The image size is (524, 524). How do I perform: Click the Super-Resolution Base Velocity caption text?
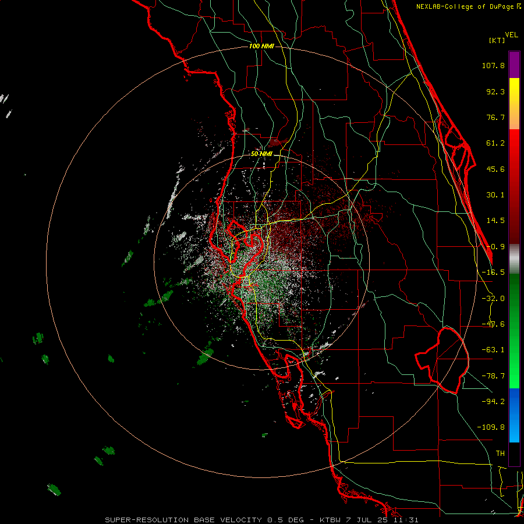261,520
